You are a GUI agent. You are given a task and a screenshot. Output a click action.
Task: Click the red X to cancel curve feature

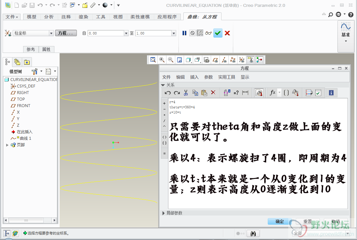[227, 33]
